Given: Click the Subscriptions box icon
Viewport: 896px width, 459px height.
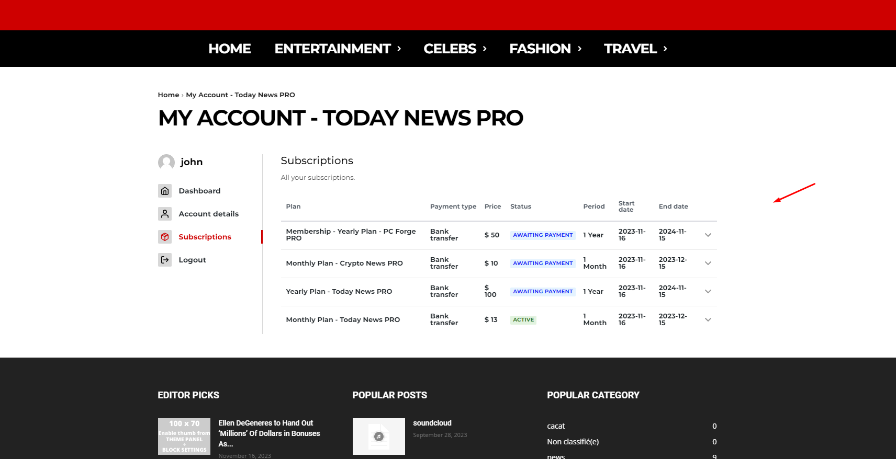Looking at the screenshot, I should point(165,237).
